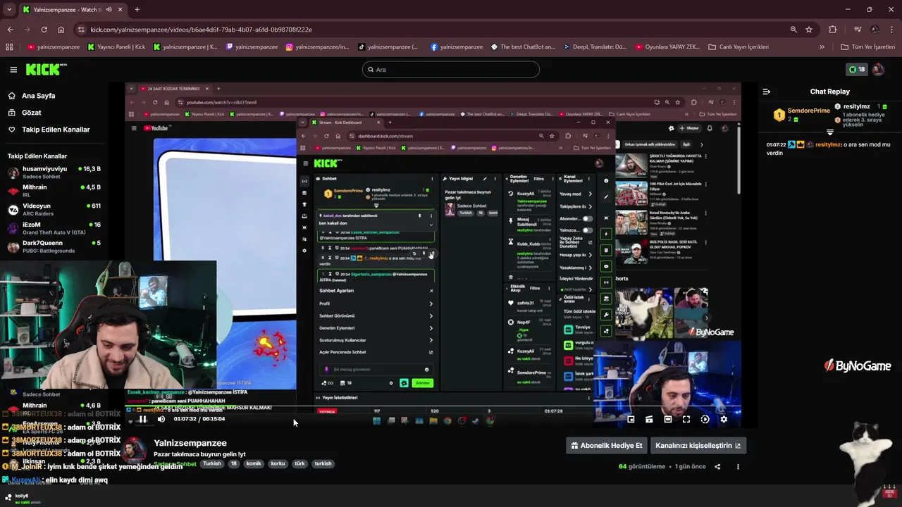Open the video player settings gear
Viewport: 902px width, 507px height.
pos(723,419)
